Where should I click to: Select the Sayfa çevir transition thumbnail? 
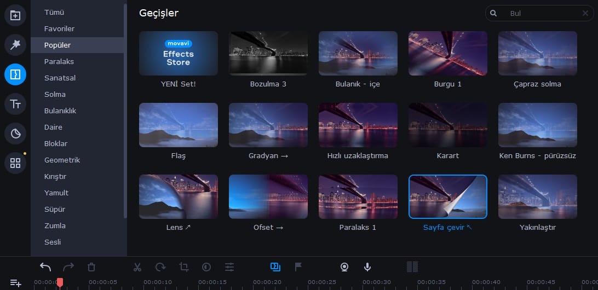[448, 196]
